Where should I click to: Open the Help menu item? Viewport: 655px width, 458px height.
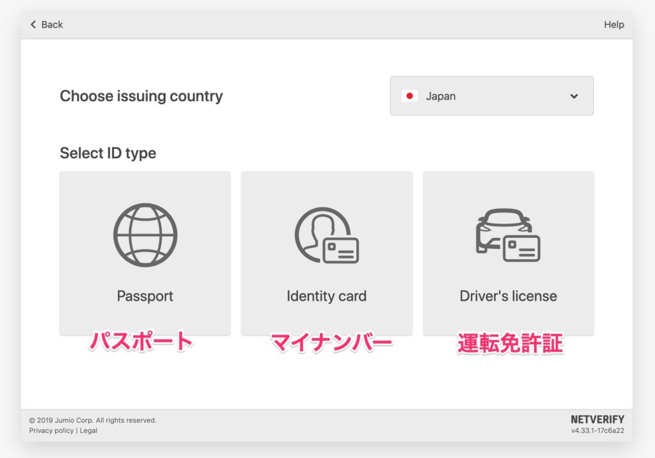coord(613,24)
